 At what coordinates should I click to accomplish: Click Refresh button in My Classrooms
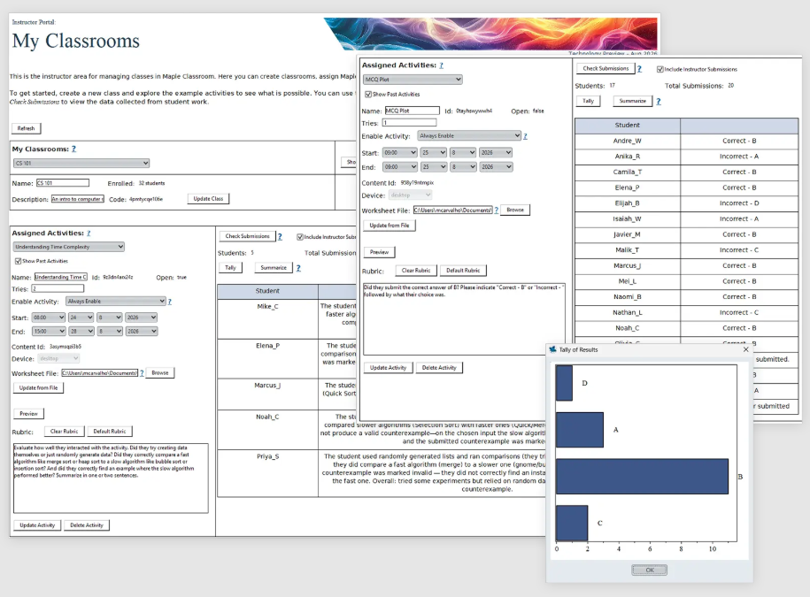27,128
